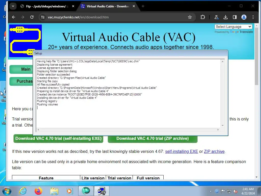Image resolution: width=261 pixels, height=196 pixels.
Task: Show hidden system tray icons
Action: pyautogui.click(x=211, y=191)
